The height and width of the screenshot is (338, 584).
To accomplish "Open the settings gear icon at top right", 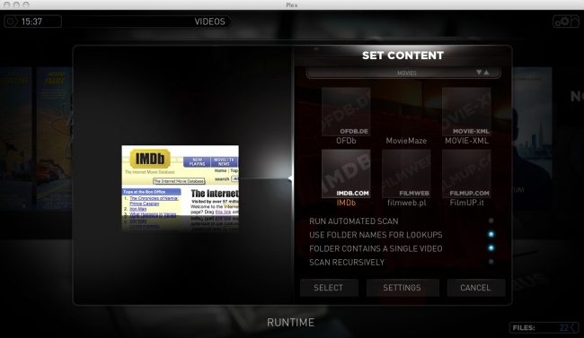I will (x=565, y=22).
